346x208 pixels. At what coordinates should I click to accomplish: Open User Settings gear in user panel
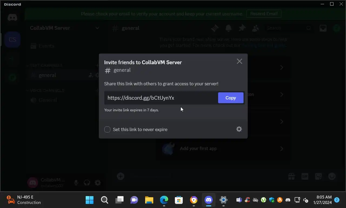(98, 183)
